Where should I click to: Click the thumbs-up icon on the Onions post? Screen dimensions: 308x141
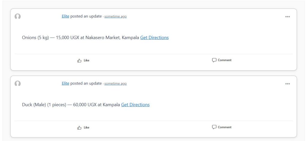pos(79,61)
